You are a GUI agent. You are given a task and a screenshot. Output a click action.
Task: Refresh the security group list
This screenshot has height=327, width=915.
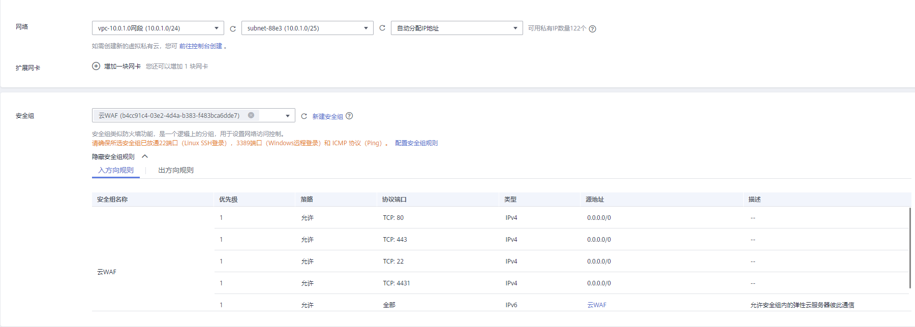[304, 116]
